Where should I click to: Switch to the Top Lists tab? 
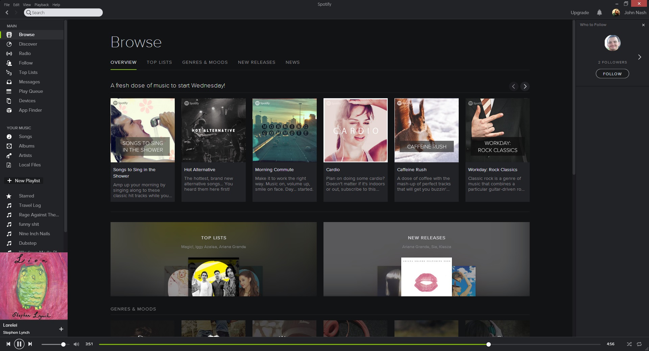[159, 62]
